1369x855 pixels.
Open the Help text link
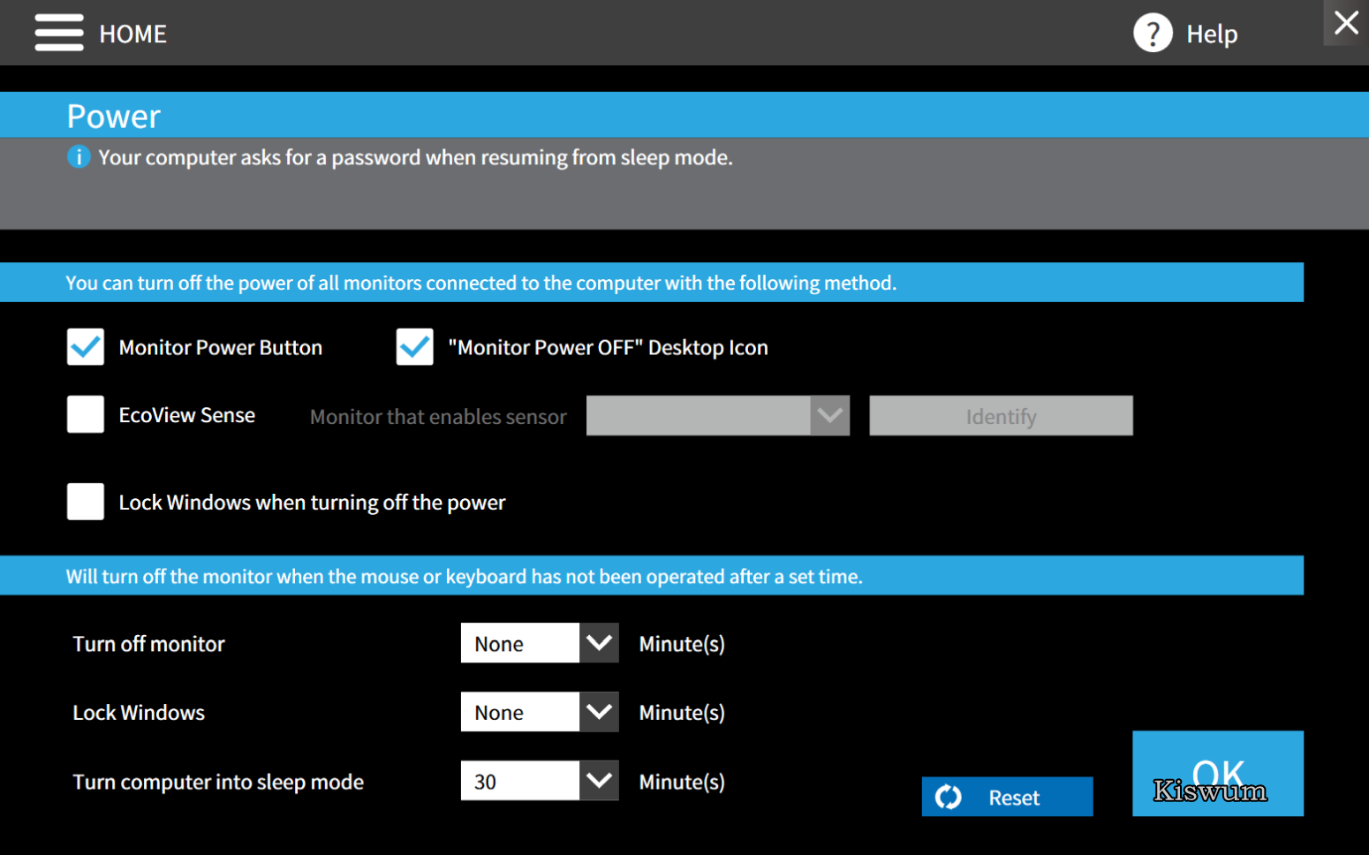1212,34
